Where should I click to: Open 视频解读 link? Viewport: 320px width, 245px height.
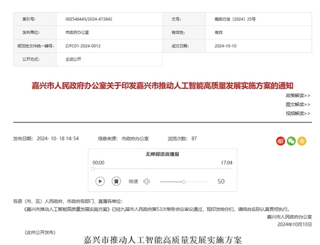tap(298, 113)
